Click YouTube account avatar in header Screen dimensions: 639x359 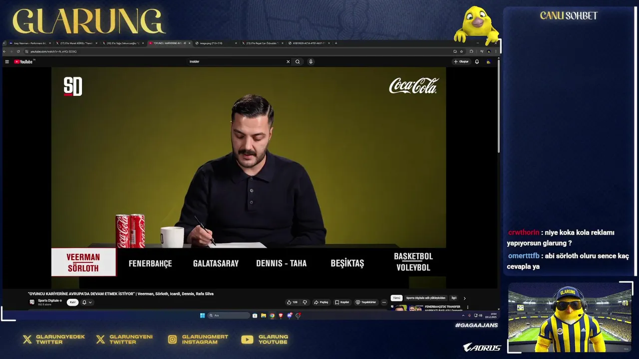point(488,62)
